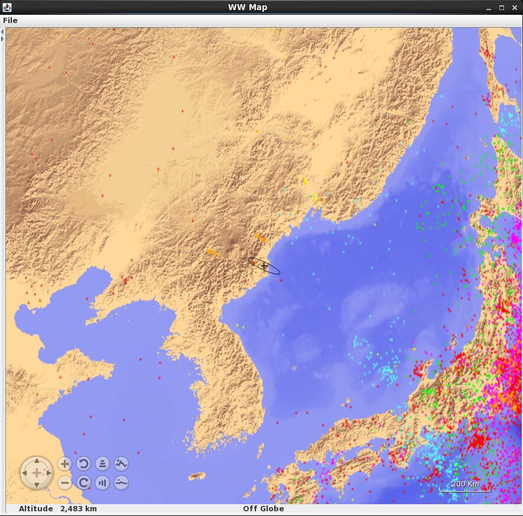The height and width of the screenshot is (516, 523).
Task: Click the 200 Km scale bar
Action: pos(465,486)
